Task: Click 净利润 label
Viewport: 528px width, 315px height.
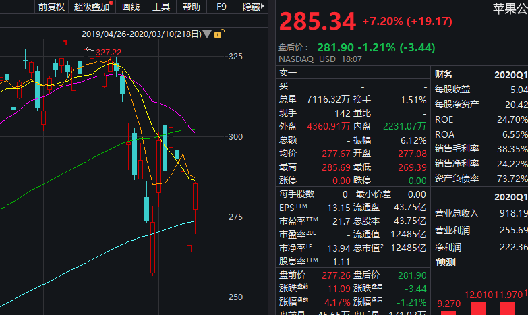Action: [448, 248]
